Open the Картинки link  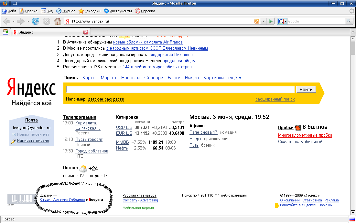(x=213, y=78)
